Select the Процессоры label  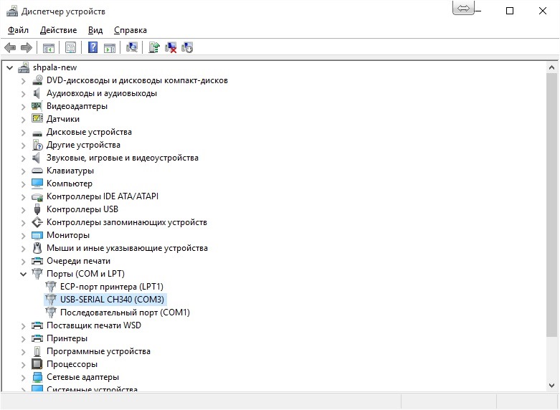pyautogui.click(x=72, y=364)
